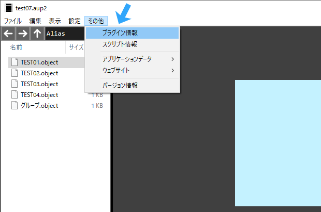The height and width of the screenshot is (212, 321).
Task: Open the ファイル menu
Action: pos(13,21)
